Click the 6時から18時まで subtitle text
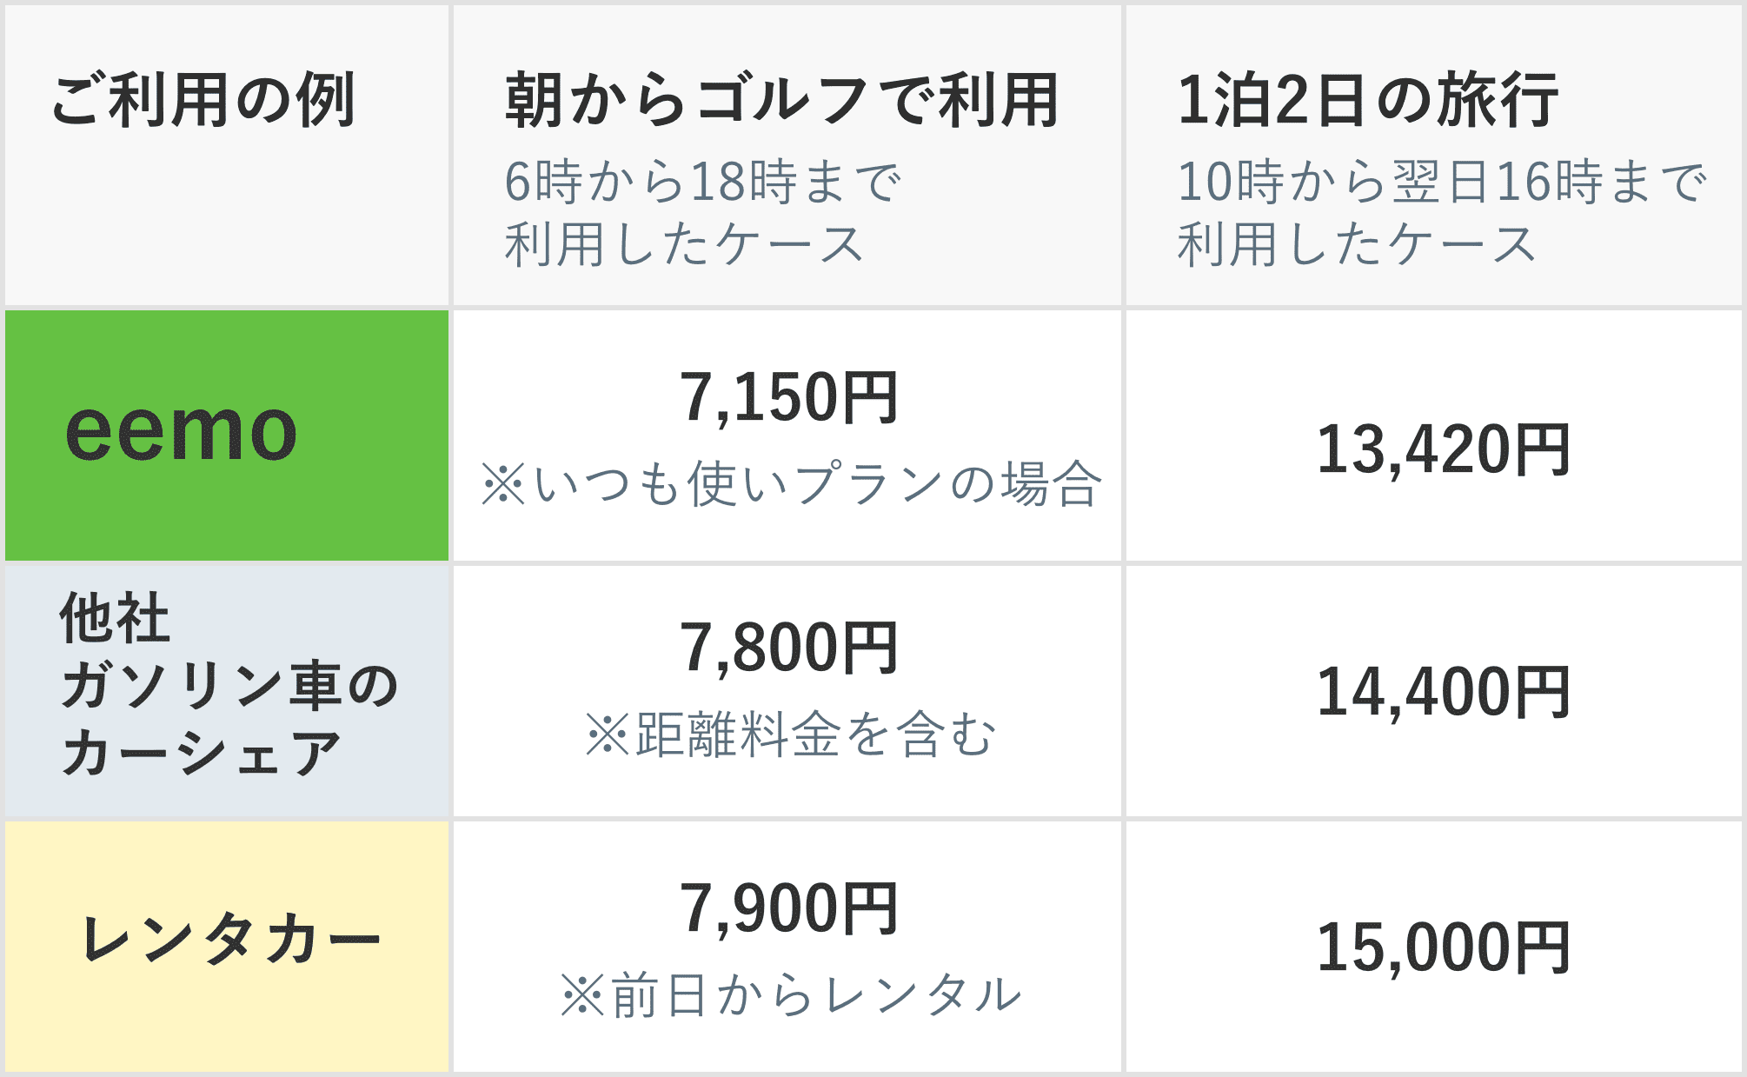Image resolution: width=1747 pixels, height=1077 pixels. (704, 182)
